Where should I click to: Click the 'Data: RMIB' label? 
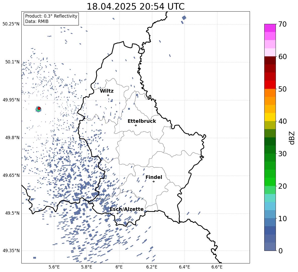[x=37, y=21]
